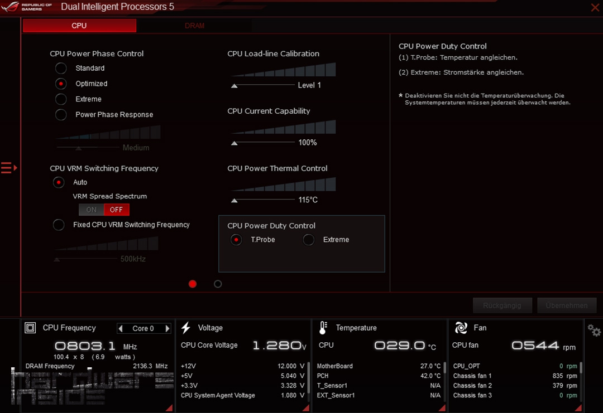Screen dimensions: 603x413
Task: Switch to the CPU tab
Action: (79, 26)
